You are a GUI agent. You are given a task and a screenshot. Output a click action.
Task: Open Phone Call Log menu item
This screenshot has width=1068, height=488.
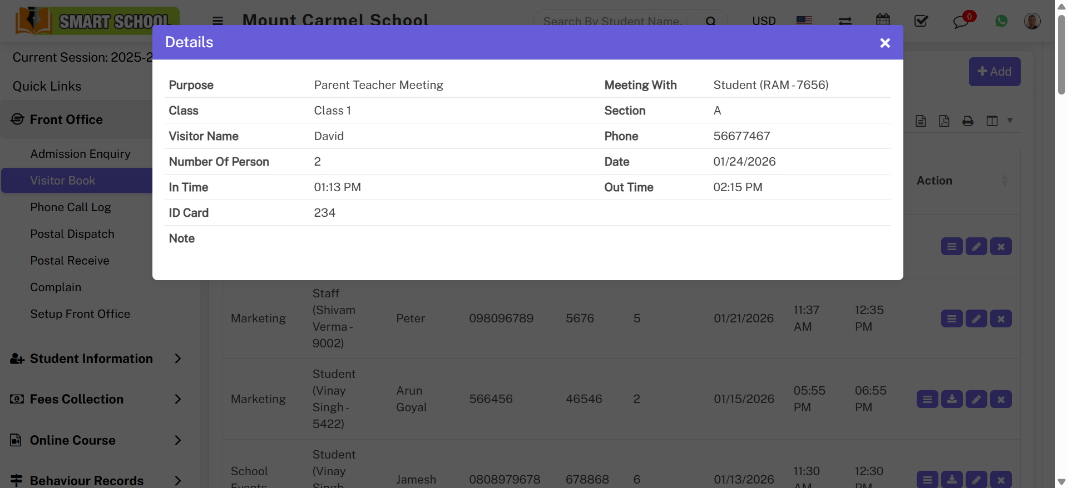click(71, 207)
